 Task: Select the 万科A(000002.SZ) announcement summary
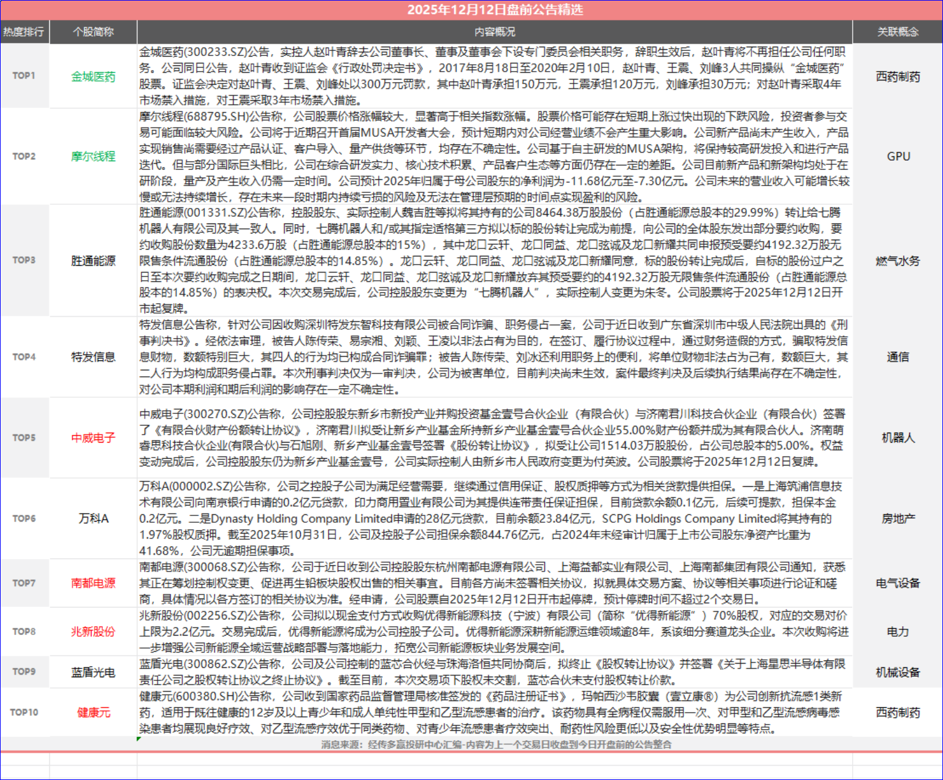(x=494, y=519)
